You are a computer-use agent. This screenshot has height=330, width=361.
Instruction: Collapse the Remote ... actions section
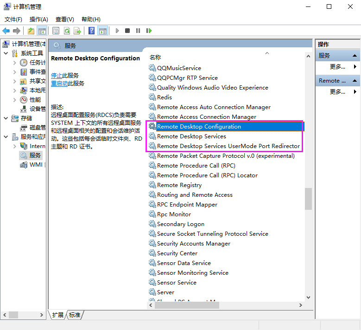[355, 81]
